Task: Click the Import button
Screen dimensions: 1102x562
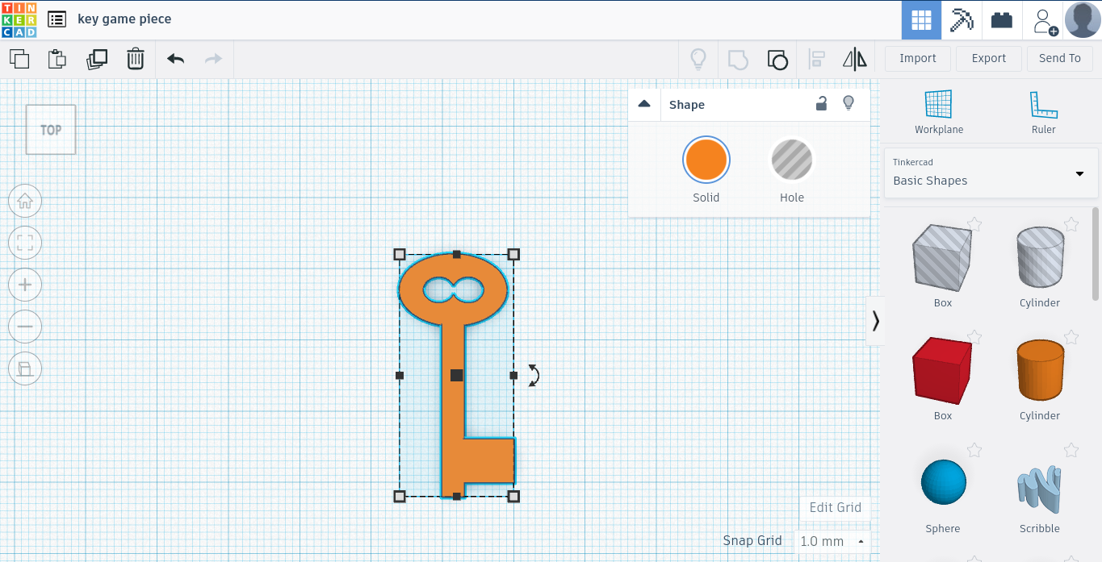Action: pyautogui.click(x=918, y=58)
